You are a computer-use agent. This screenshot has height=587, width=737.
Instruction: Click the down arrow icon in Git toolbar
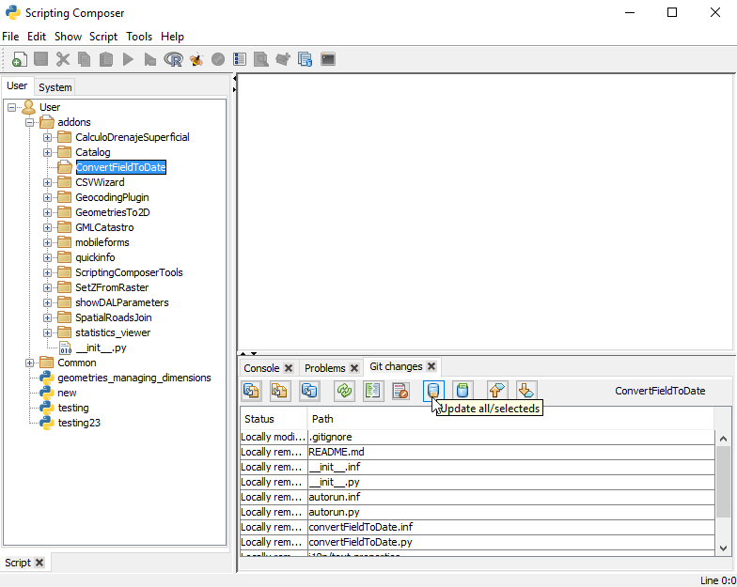525,391
